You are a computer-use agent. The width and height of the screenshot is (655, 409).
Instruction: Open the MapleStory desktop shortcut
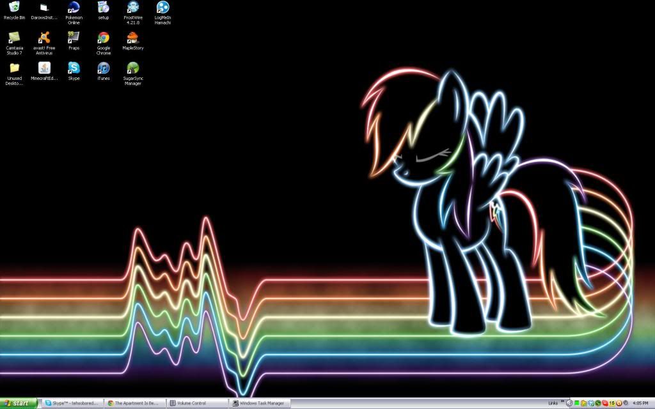pos(133,38)
